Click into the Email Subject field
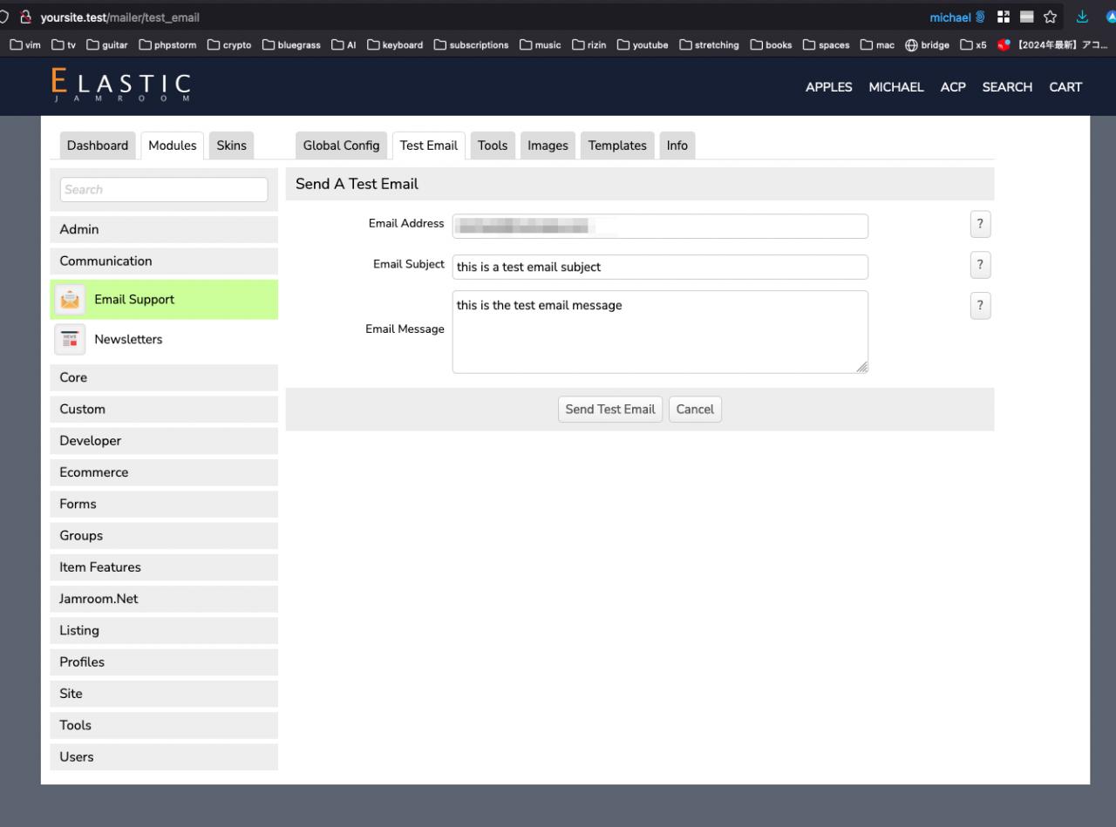This screenshot has height=827, width=1116. (x=660, y=267)
